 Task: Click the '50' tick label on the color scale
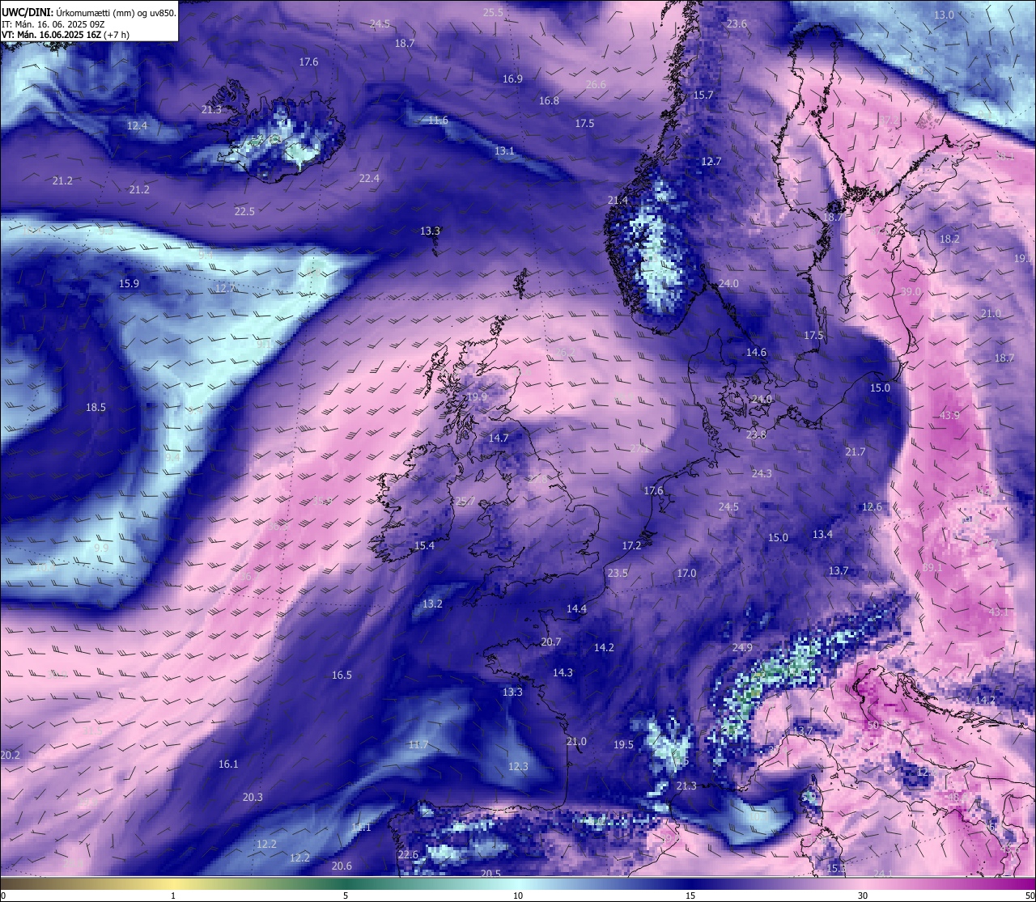coord(1030,896)
